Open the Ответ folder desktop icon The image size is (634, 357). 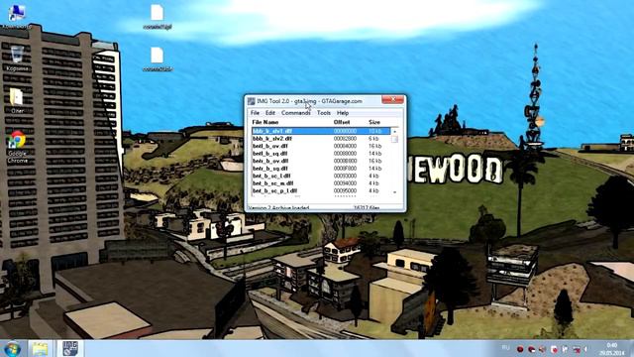17,101
